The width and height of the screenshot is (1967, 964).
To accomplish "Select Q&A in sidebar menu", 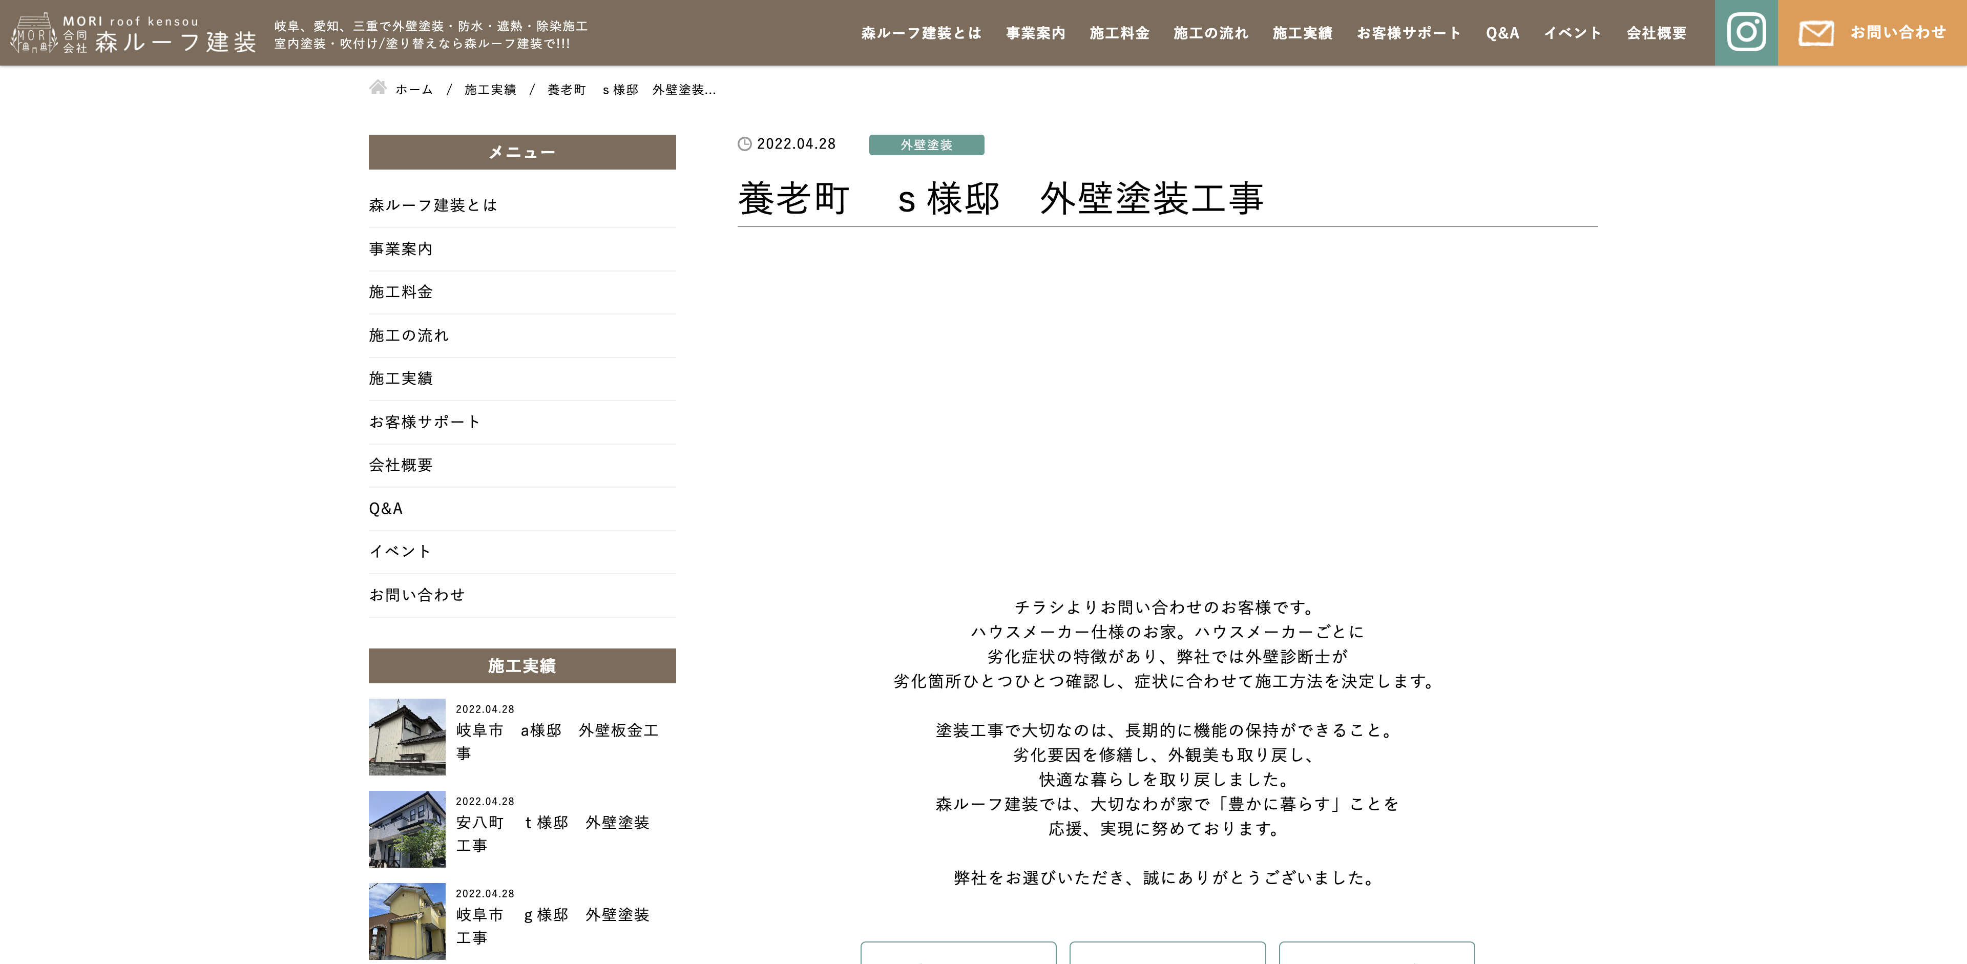I will [522, 508].
